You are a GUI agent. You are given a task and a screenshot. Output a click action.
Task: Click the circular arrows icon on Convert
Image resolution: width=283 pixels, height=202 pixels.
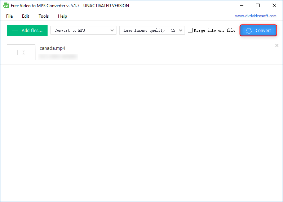pyautogui.click(x=249, y=31)
